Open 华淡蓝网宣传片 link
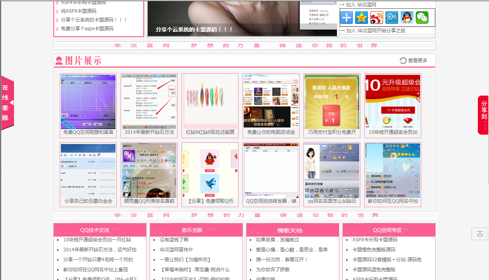Viewport: 489px width, 280px height. pyautogui.click(x=176, y=250)
